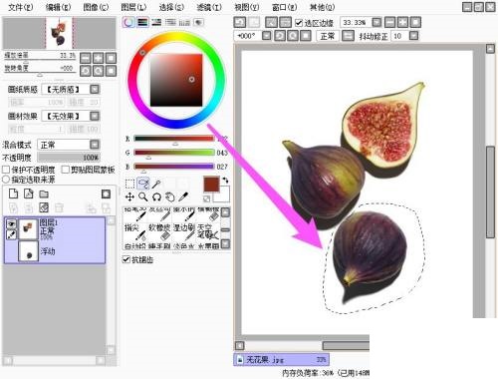Create a new layer folder
The image size is (498, 379).
pos(44,193)
